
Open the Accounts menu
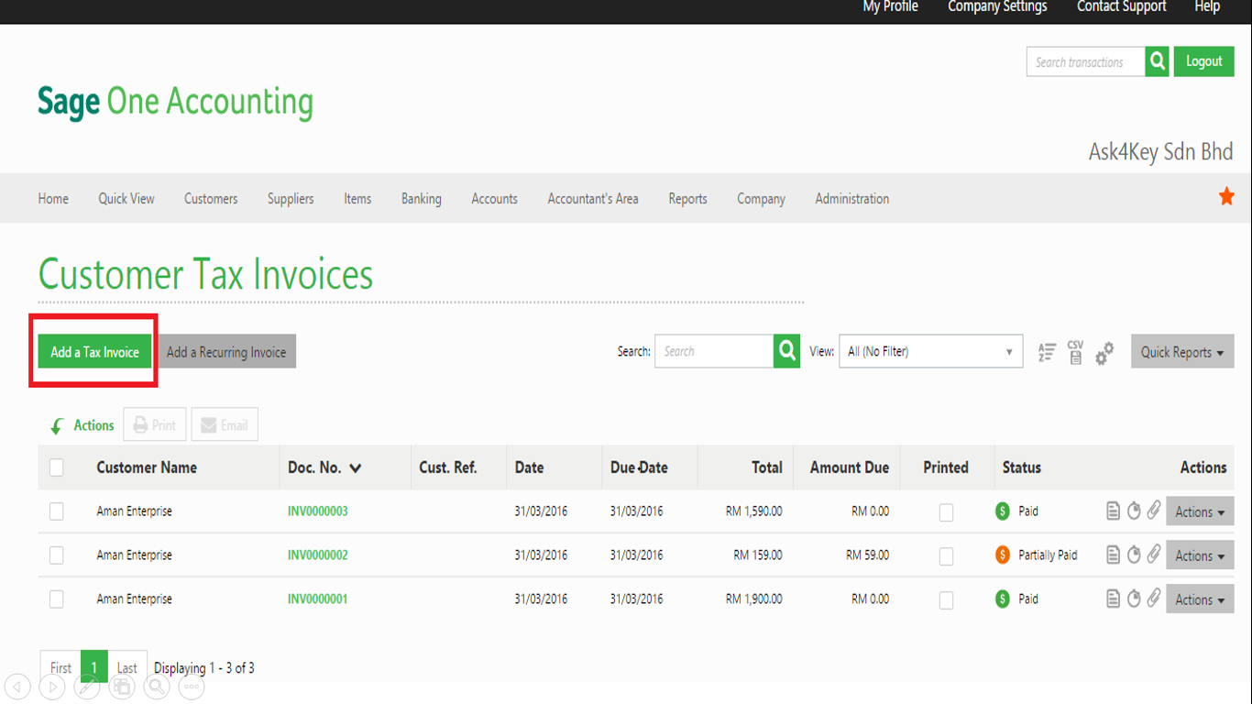tap(495, 198)
